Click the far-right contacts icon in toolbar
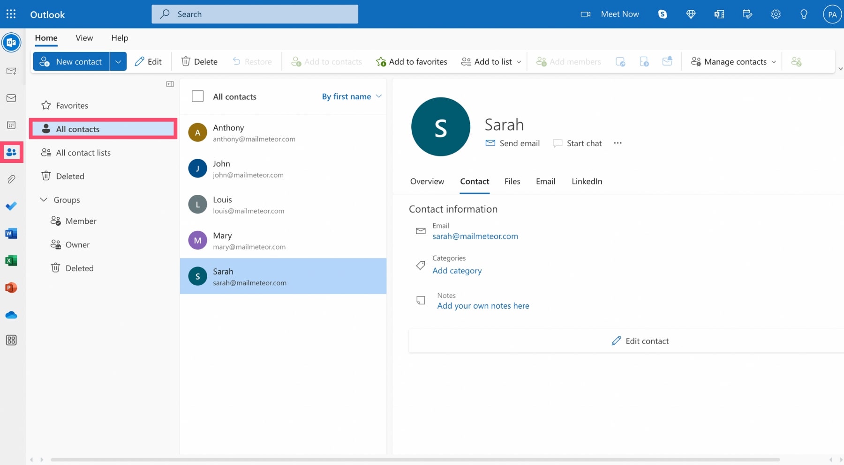 pos(796,61)
